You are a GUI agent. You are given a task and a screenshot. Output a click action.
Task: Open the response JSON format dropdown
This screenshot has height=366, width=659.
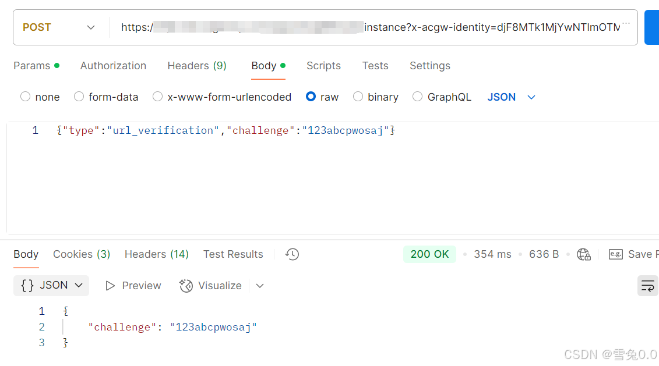[x=51, y=286]
